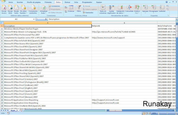Viewport: 178px width, 115px height.
Task: Select the Apps_2 sheet tab
Action: [x=14, y=111]
